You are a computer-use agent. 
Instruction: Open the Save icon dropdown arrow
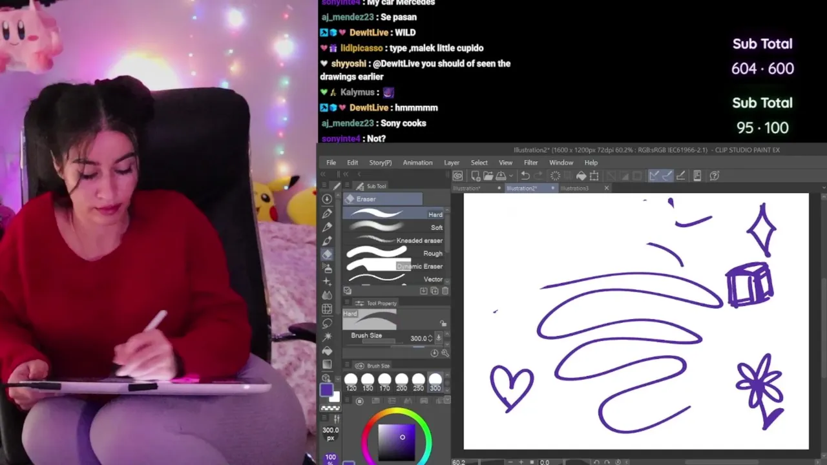511,176
